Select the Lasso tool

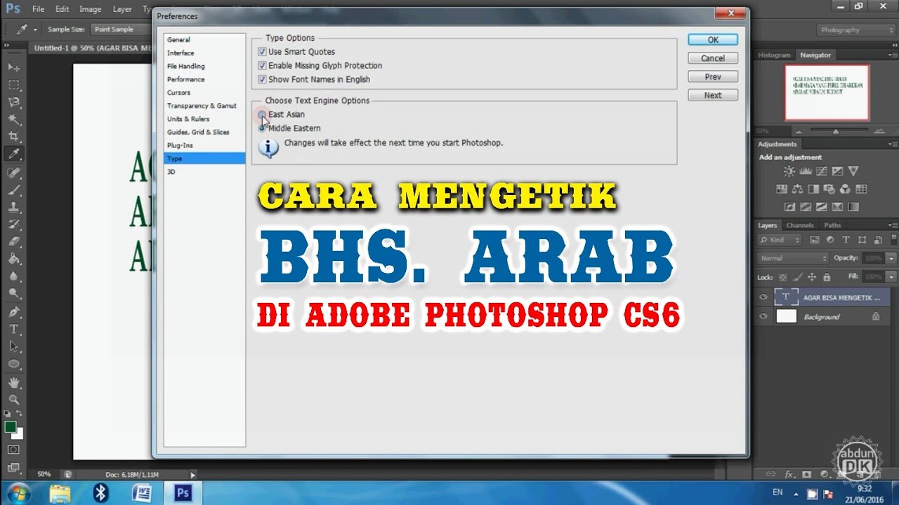tap(13, 102)
